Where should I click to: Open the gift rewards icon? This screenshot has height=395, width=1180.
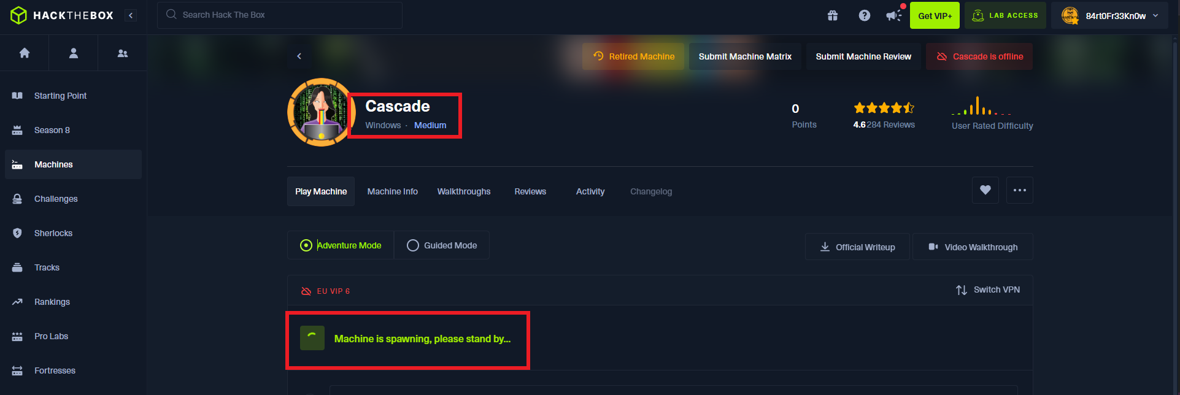click(x=833, y=15)
